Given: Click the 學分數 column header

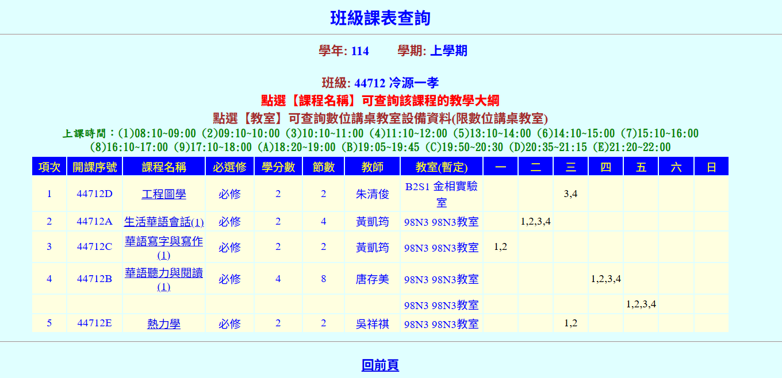Looking at the screenshot, I should click(x=278, y=167).
